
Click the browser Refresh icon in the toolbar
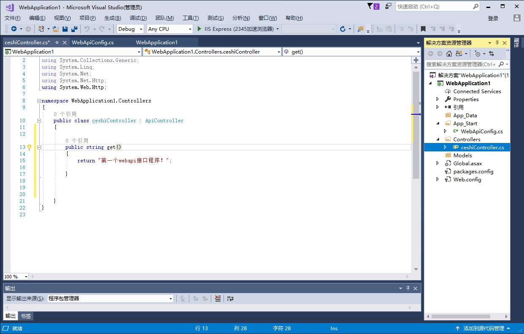click(343, 29)
